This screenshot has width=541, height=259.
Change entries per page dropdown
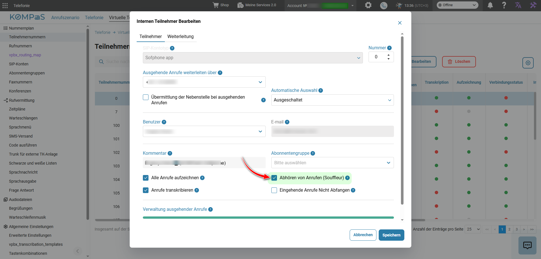(x=473, y=229)
